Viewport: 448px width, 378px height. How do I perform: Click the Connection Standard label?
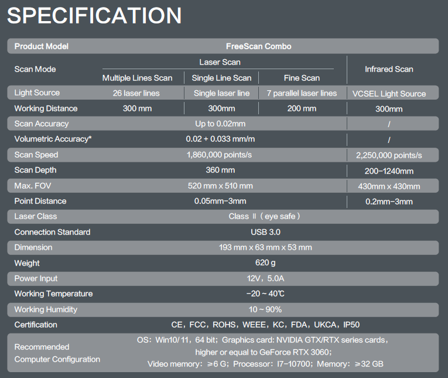point(52,232)
